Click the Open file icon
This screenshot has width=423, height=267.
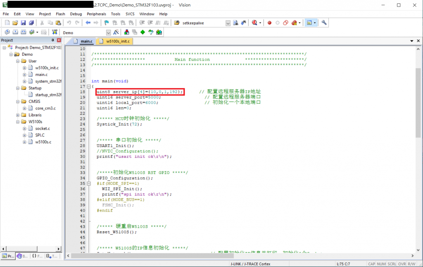pos(15,23)
